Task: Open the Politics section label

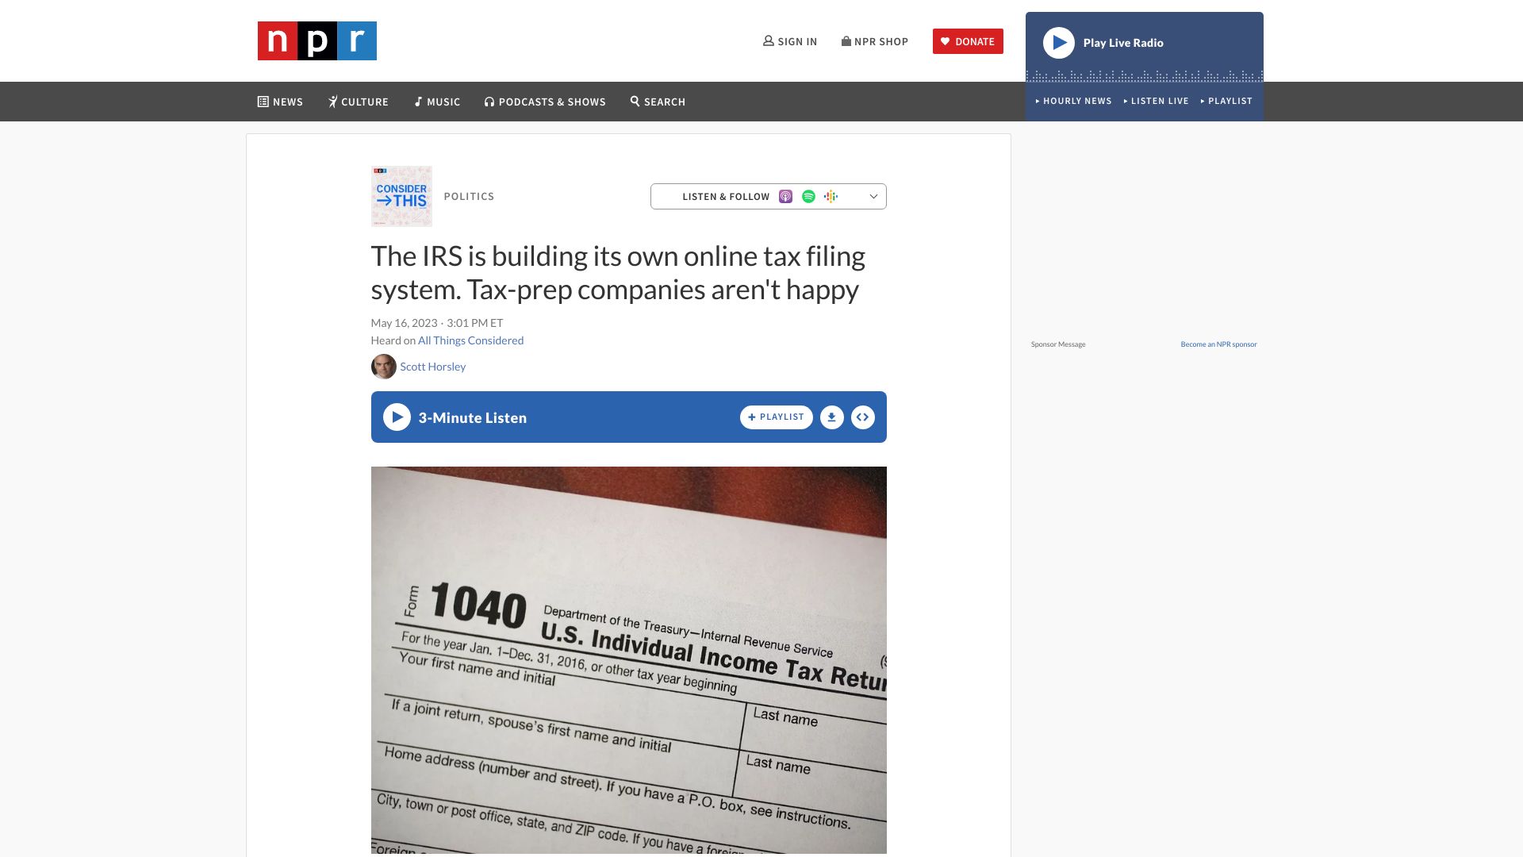Action: (x=469, y=196)
